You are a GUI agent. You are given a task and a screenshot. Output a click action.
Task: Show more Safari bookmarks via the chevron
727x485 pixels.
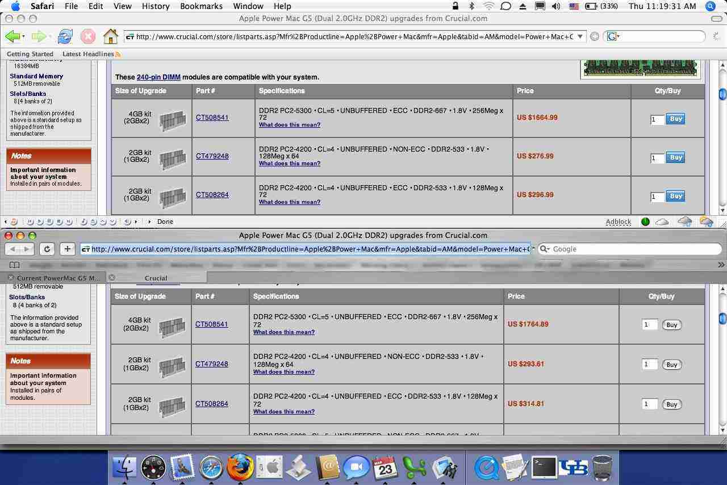click(721, 265)
